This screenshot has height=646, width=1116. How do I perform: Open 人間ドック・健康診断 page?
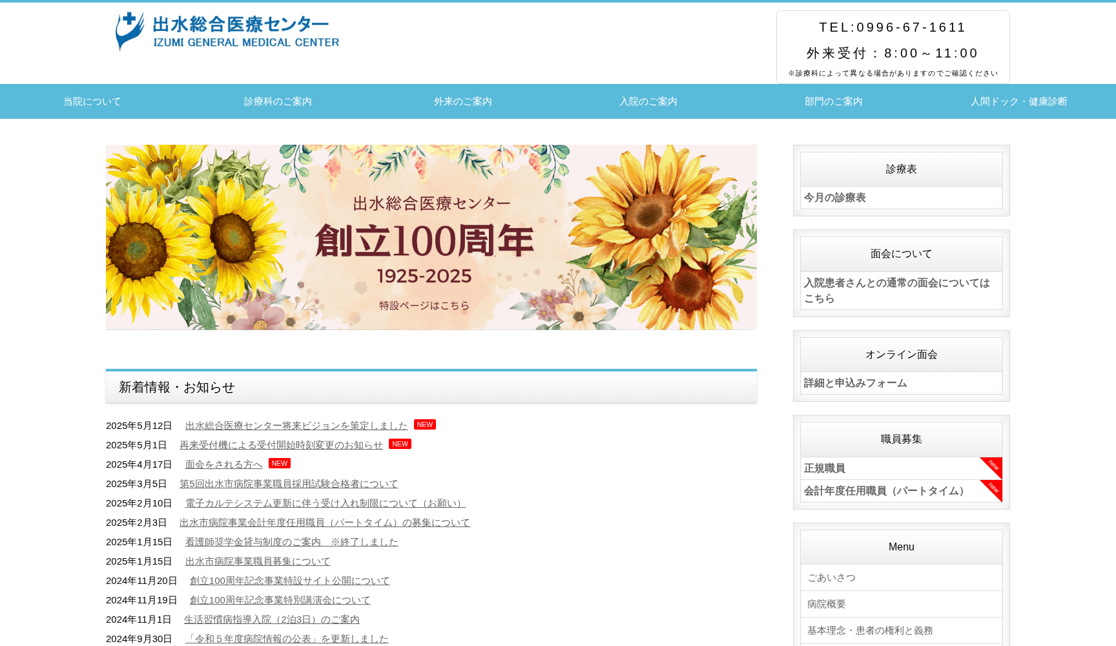click(x=1018, y=101)
